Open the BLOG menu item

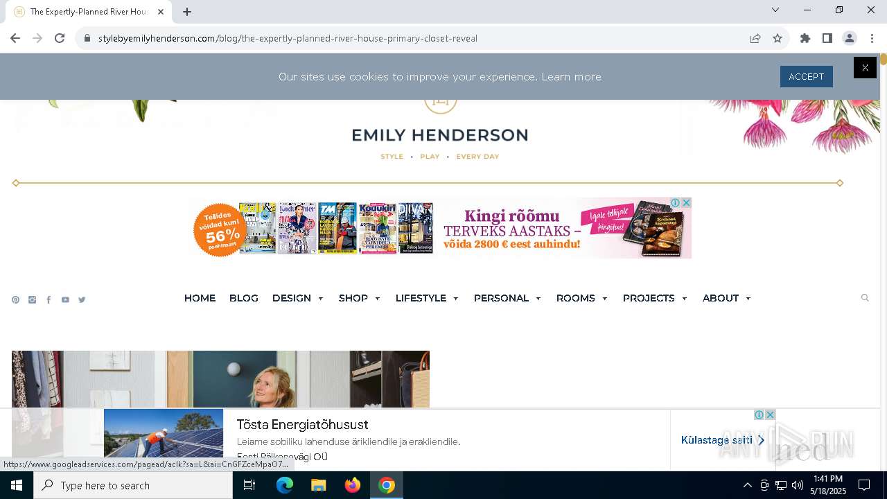(244, 298)
